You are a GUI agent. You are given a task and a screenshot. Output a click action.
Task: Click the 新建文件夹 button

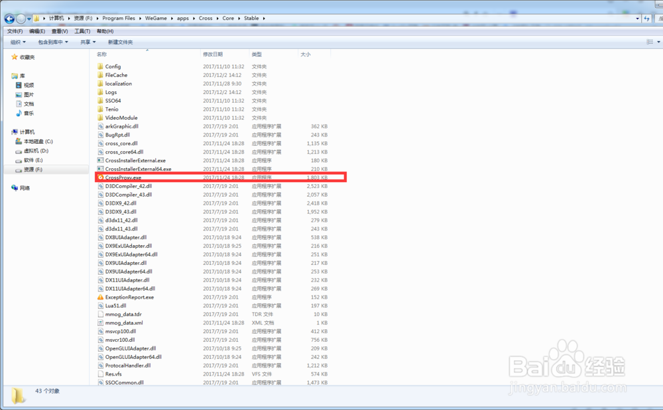120,42
